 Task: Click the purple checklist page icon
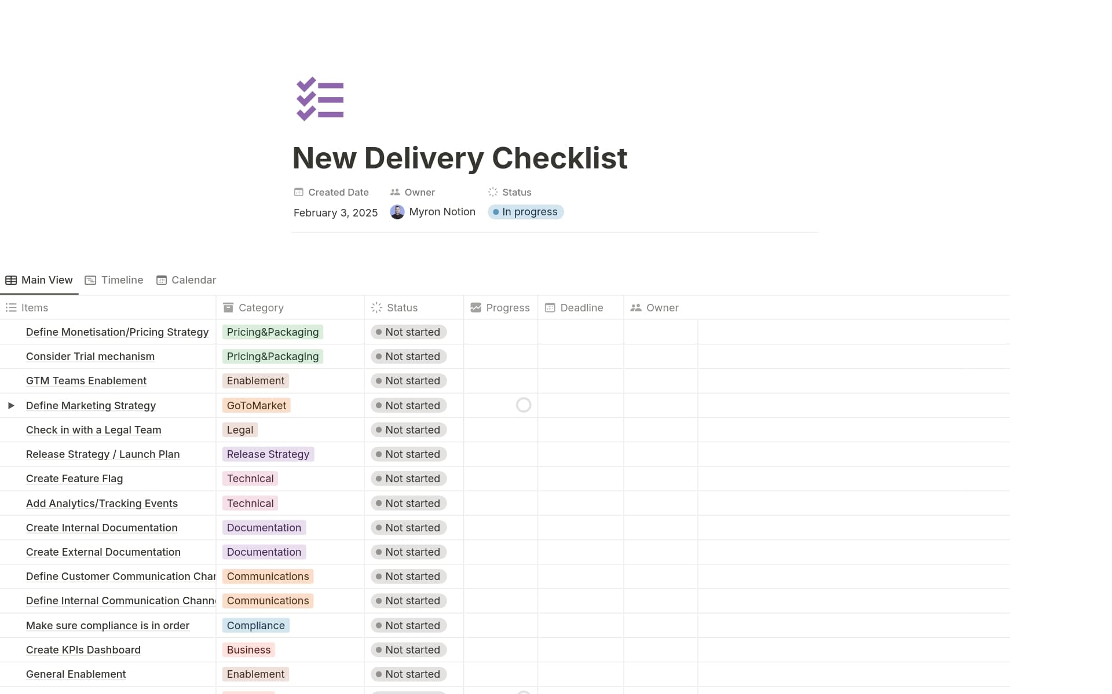(x=320, y=99)
